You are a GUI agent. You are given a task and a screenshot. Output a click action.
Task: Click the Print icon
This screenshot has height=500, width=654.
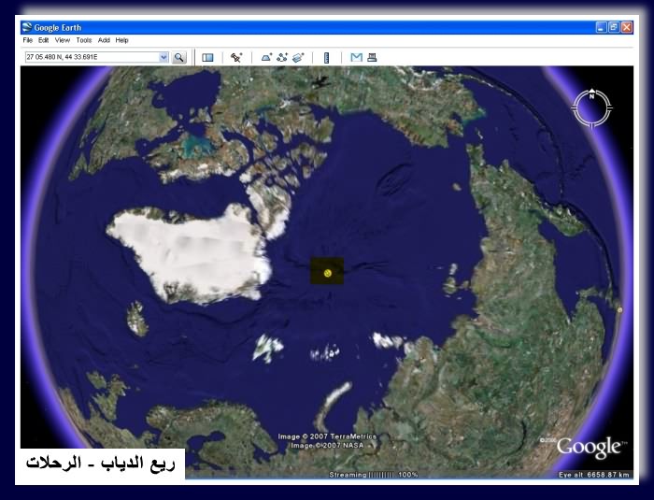(x=372, y=58)
